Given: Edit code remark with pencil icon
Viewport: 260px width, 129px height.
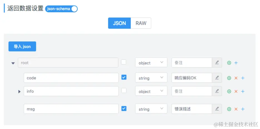Looking at the screenshot, I should pyautogui.click(x=217, y=78).
